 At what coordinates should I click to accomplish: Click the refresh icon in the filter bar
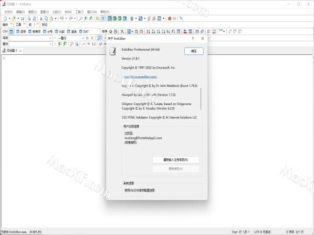(x=87, y=38)
